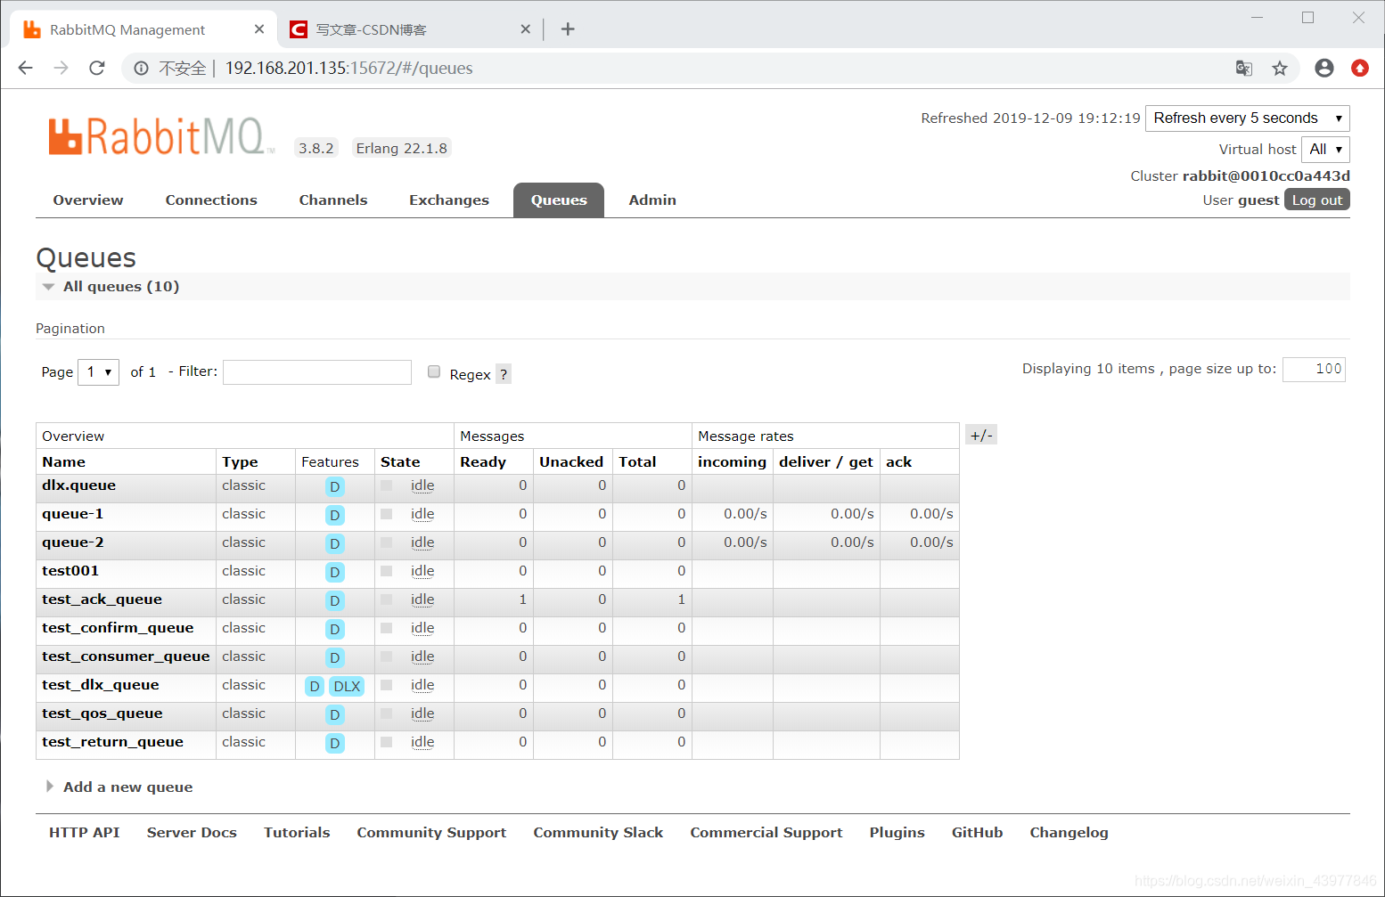Screen dimensions: 1385x897
Task: Click the DLX feature badge on test_dlx_queue
Action: click(x=347, y=686)
